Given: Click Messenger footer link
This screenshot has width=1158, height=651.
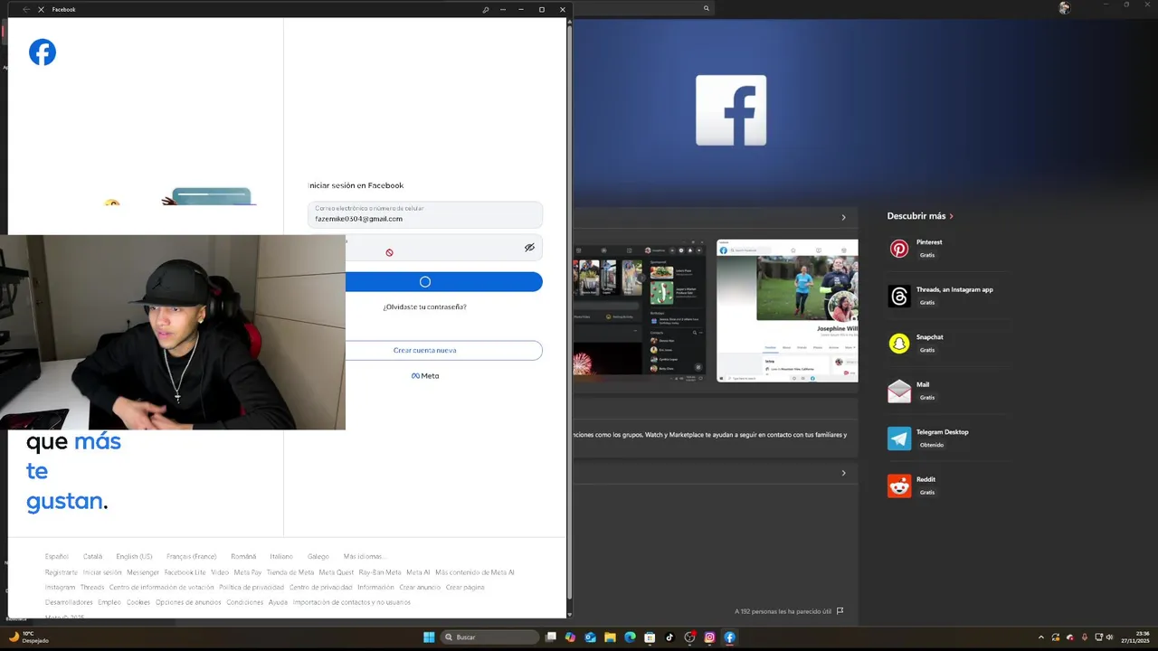Looking at the screenshot, I should point(143,572).
